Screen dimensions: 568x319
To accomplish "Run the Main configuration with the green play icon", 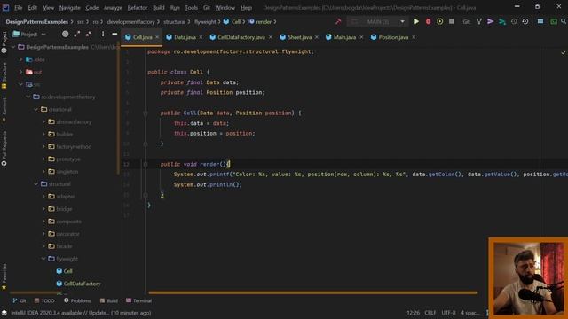I will click(x=416, y=21).
